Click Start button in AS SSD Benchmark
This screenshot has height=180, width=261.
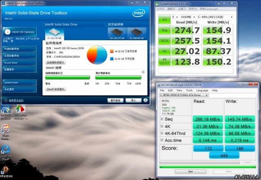190,171
